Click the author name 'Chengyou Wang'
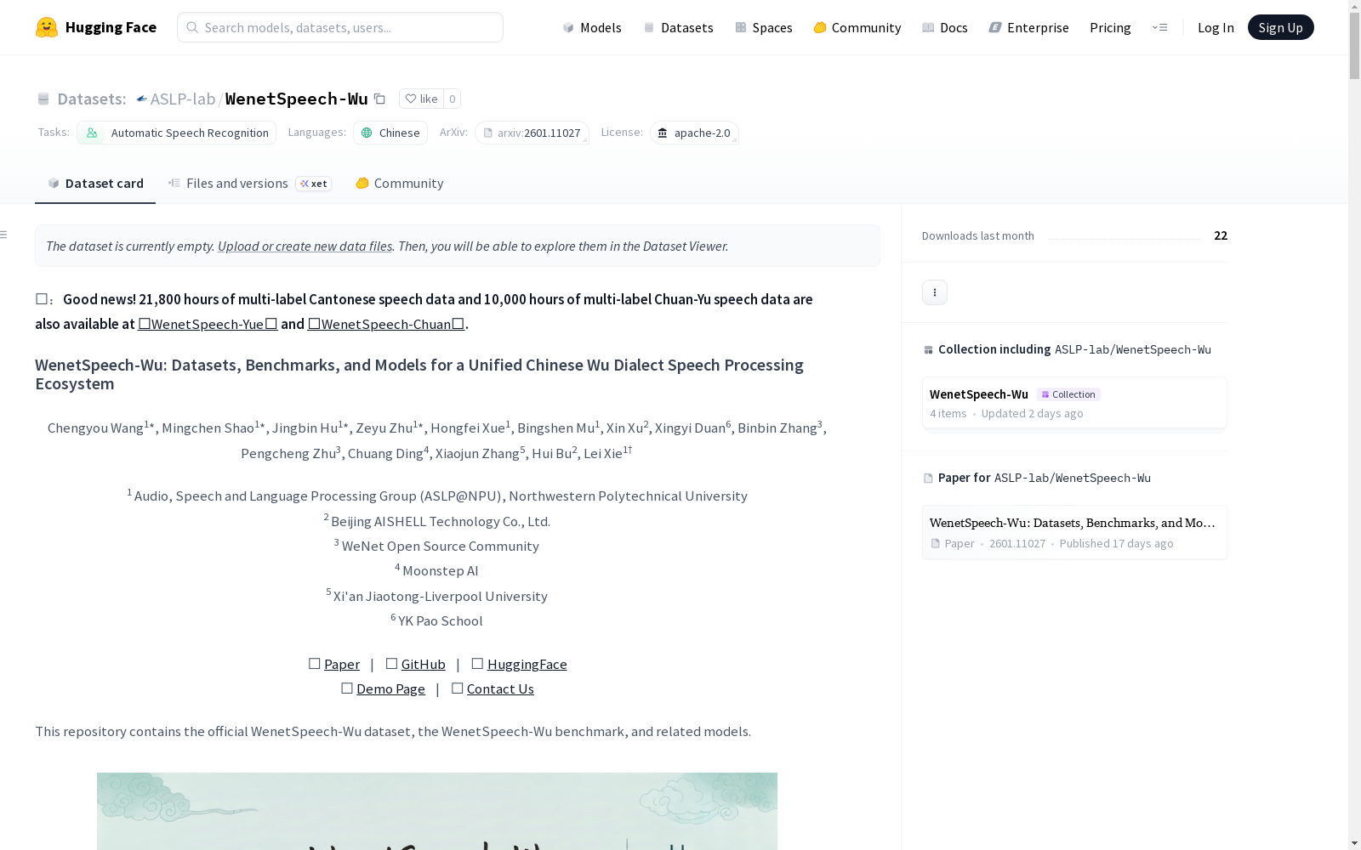Screen dimensions: 1361x850 point(95,428)
